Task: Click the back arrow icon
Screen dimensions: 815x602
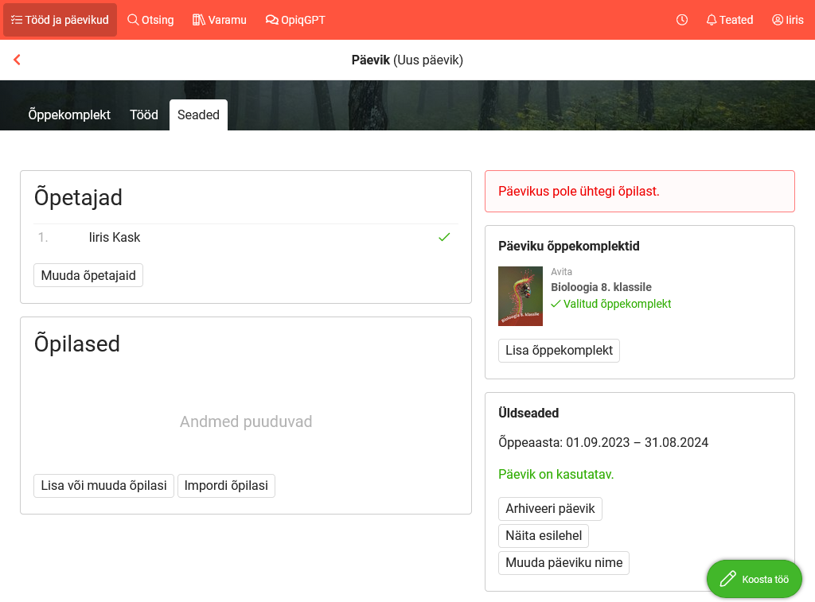Action: point(17,60)
